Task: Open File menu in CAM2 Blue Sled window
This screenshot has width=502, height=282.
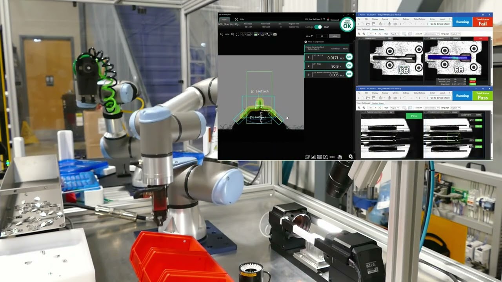Action: (x=359, y=93)
